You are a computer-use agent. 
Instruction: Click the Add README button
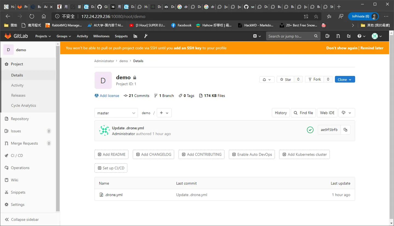(x=111, y=155)
